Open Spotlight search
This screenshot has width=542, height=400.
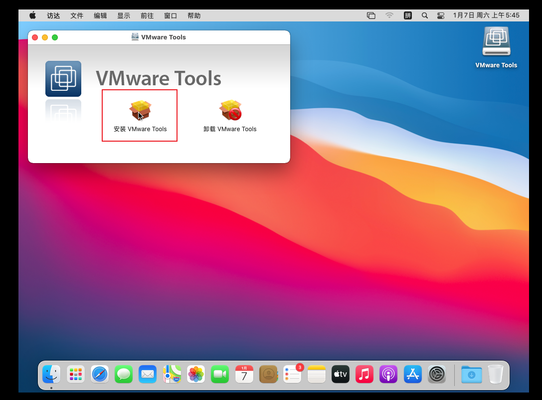(x=425, y=15)
